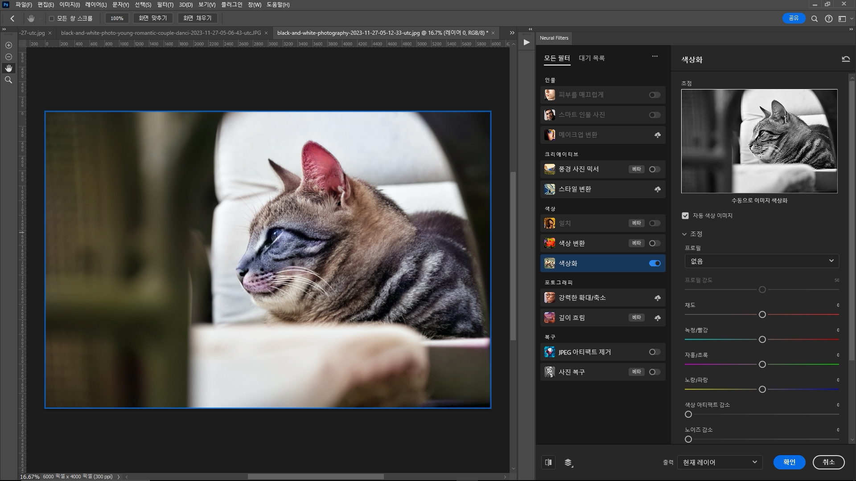Click the add focal point tool

point(8,45)
